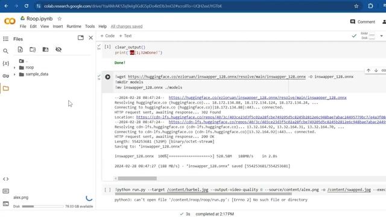Run the wget inswapper cell
Viewport: 386px width, 217px height.
coord(107,77)
